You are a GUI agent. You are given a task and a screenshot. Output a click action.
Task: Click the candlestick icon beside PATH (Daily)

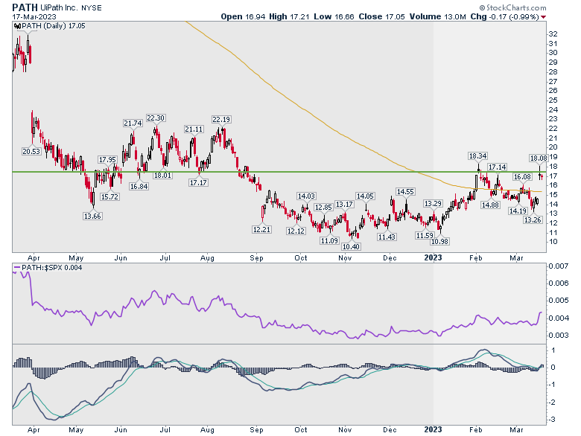point(17,26)
